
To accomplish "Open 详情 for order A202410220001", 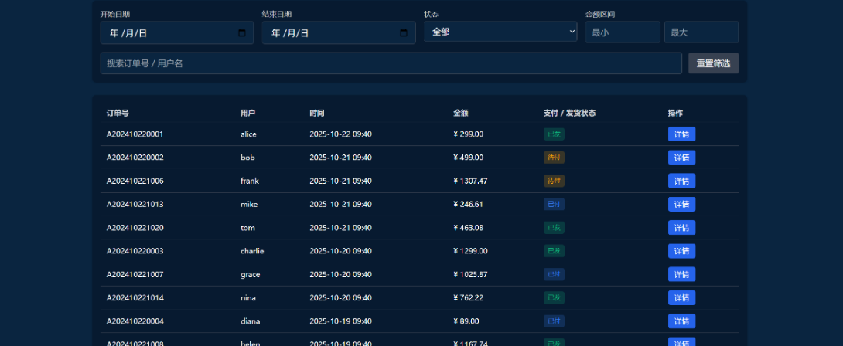I will (x=681, y=134).
